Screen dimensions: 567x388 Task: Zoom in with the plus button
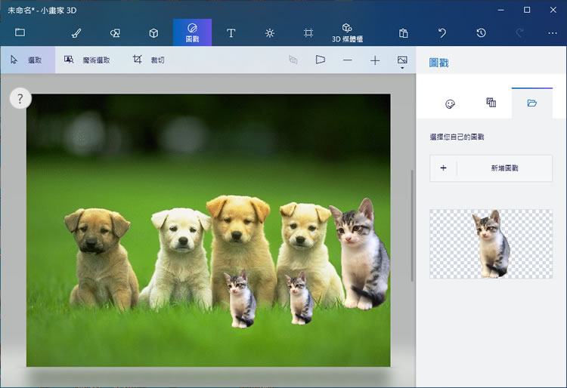click(375, 60)
